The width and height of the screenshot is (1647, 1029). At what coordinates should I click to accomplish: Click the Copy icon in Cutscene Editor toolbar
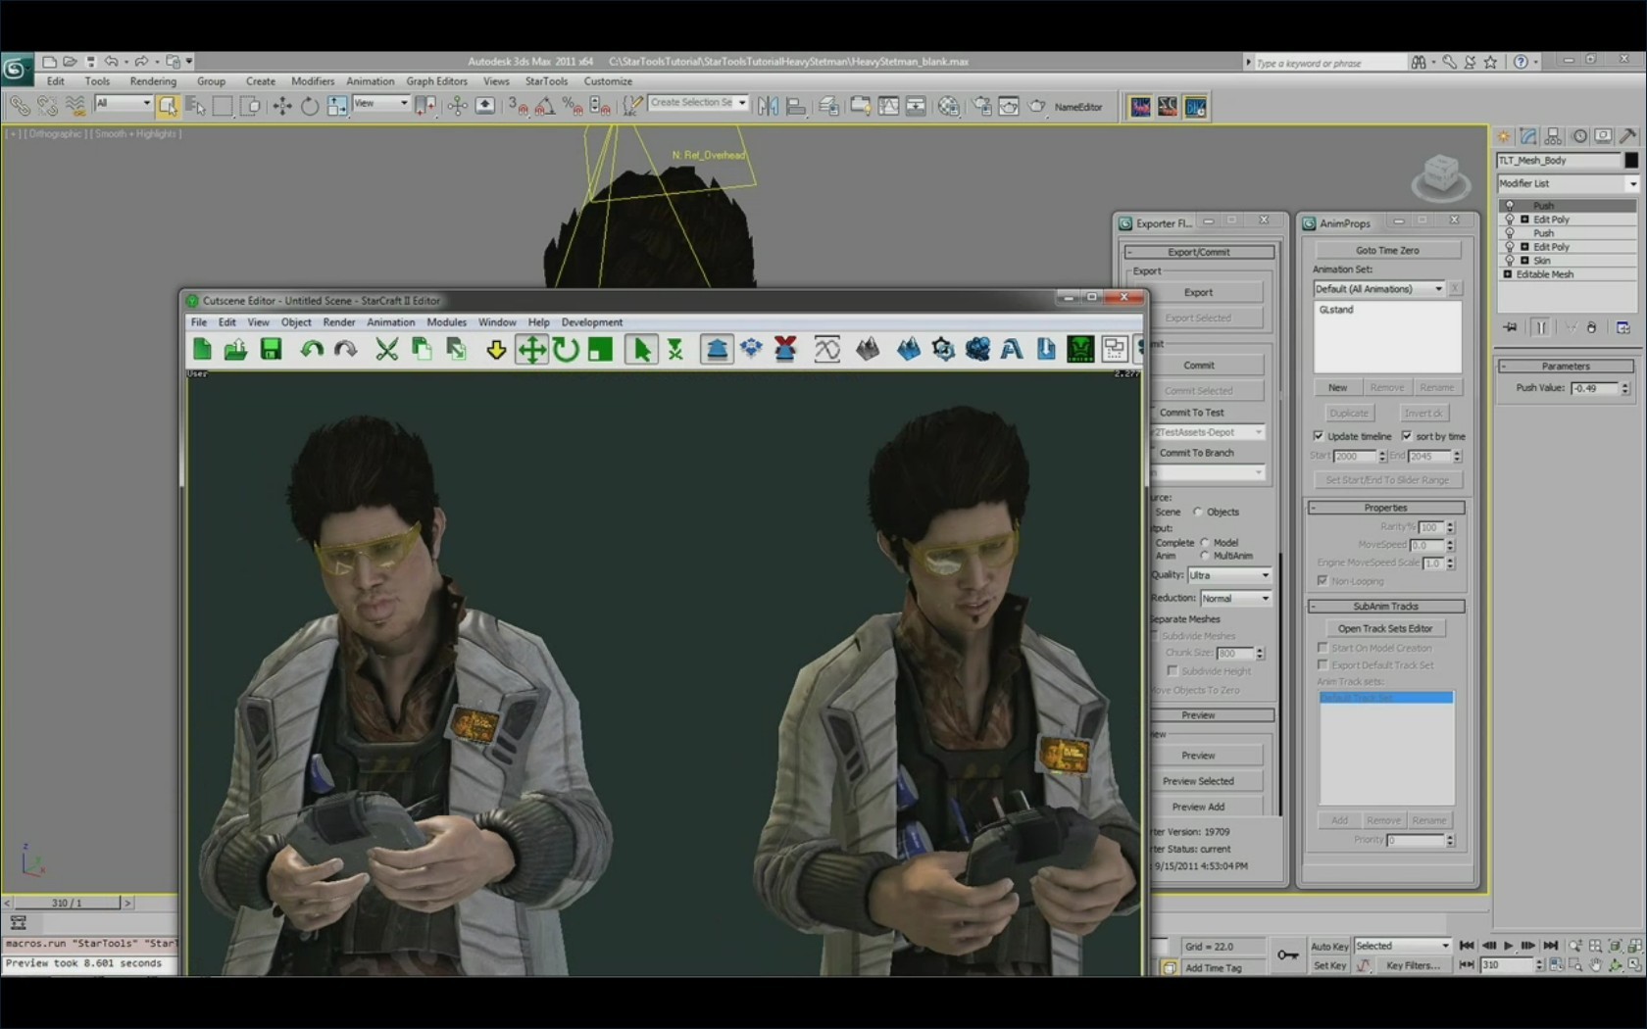(x=422, y=349)
